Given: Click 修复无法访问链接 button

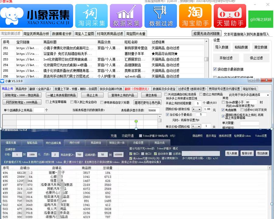Looking at the screenshot, I should point(207,33).
